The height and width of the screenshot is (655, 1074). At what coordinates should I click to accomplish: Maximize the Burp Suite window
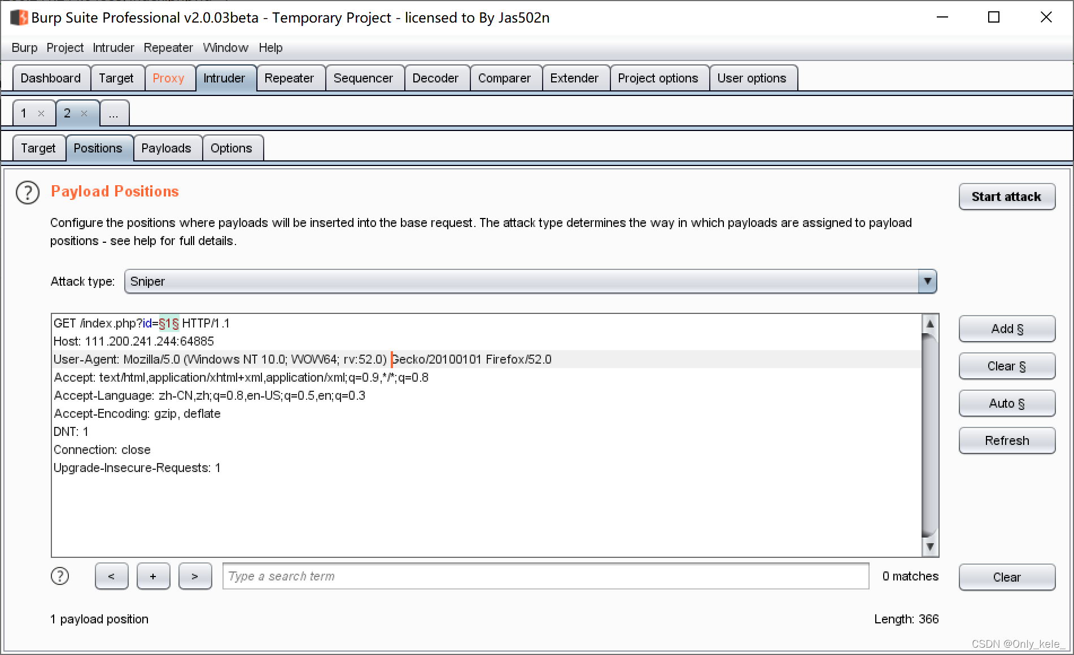pos(994,18)
